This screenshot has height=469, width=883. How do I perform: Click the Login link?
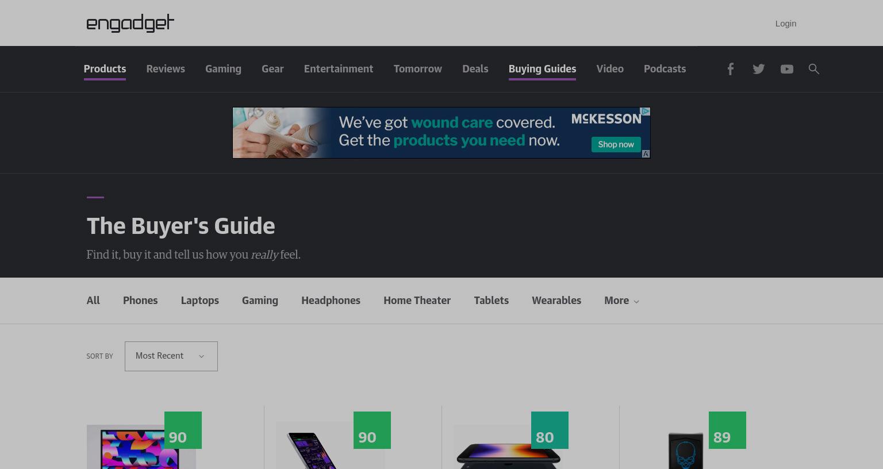[785, 24]
